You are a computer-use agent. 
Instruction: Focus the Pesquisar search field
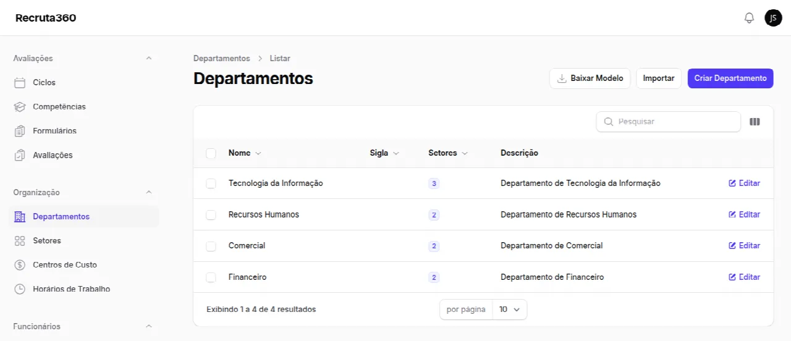[x=668, y=122]
